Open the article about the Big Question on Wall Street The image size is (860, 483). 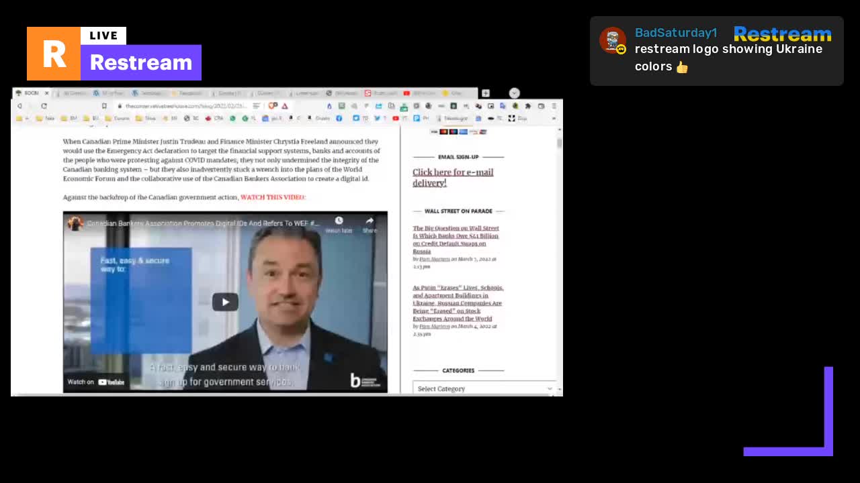click(x=456, y=239)
